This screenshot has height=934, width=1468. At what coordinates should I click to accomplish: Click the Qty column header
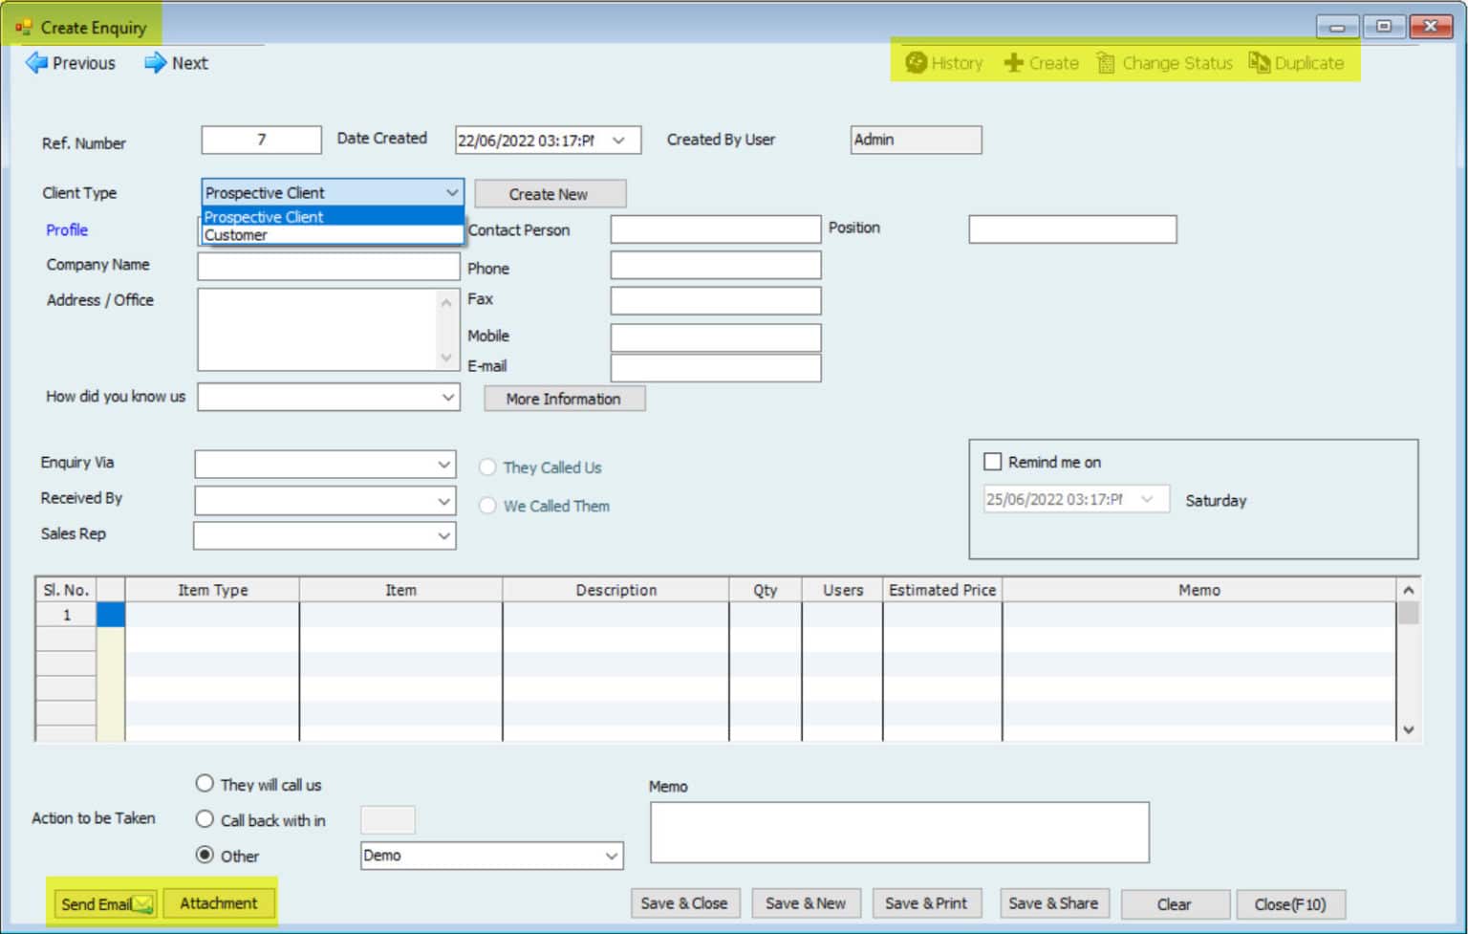pyautogui.click(x=765, y=590)
